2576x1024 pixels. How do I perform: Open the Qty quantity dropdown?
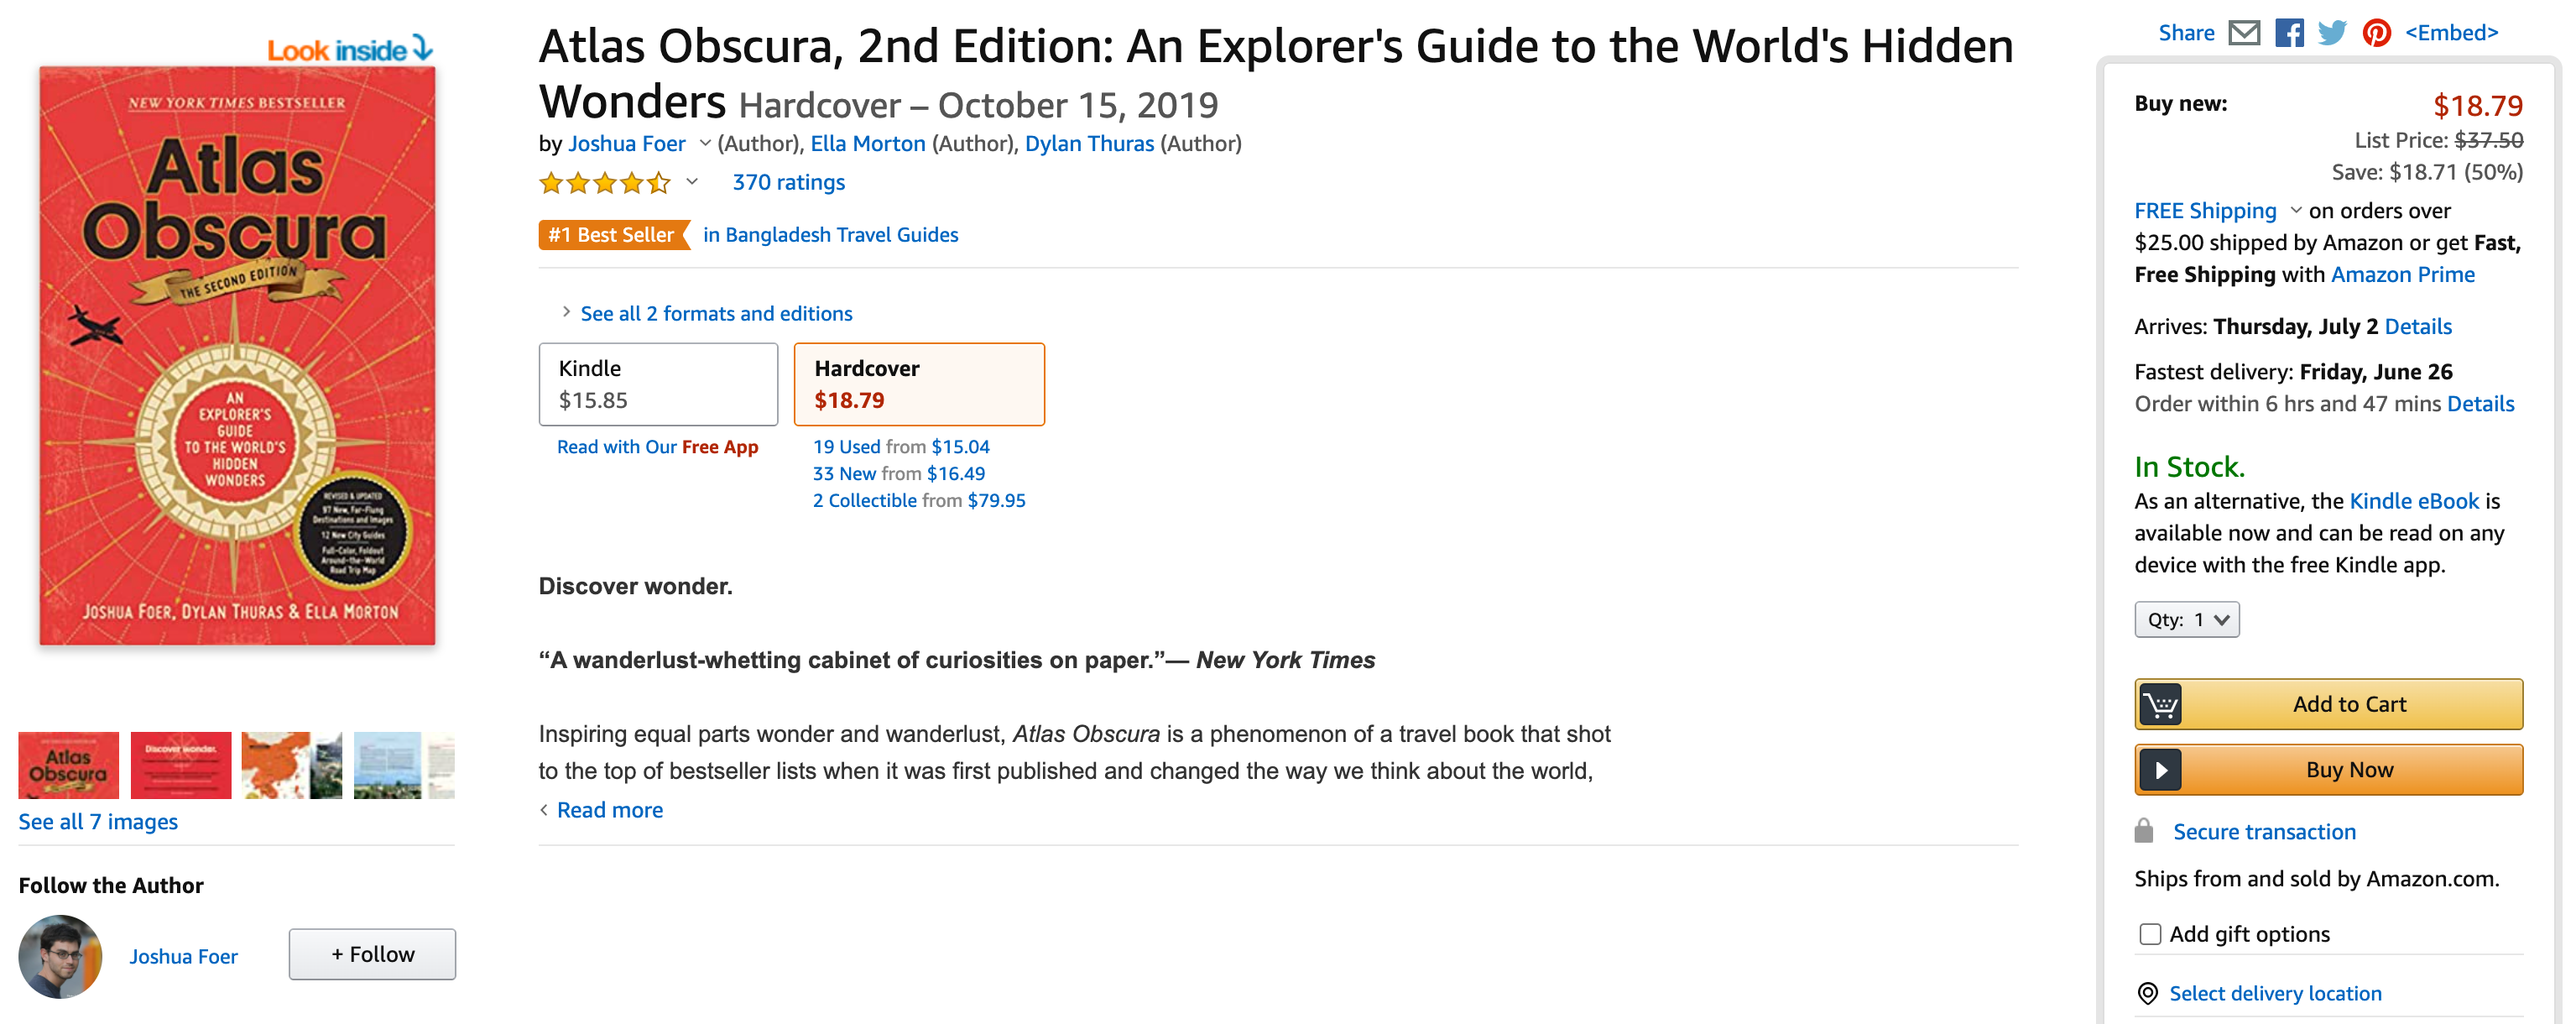click(x=2186, y=619)
